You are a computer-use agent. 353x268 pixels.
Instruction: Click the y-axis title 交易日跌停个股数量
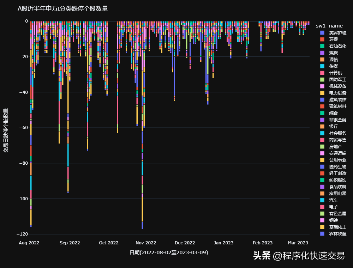(x=6, y=130)
